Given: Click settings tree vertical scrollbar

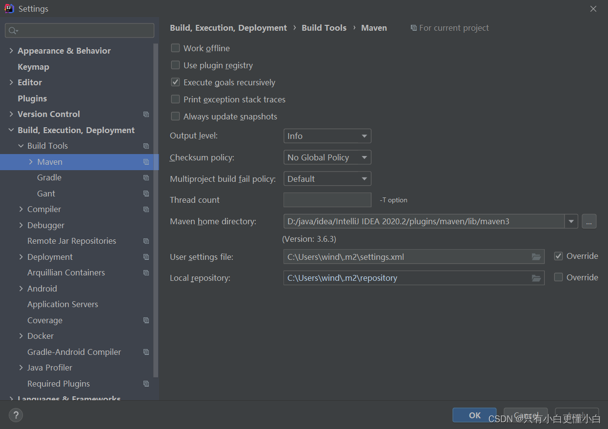Looking at the screenshot, I should tap(156, 210).
